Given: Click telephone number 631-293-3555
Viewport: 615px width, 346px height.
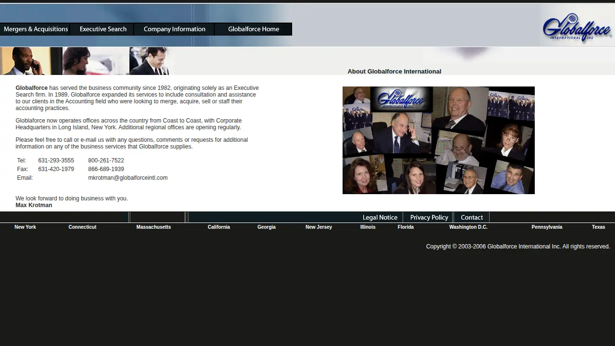Looking at the screenshot, I should (x=56, y=161).
